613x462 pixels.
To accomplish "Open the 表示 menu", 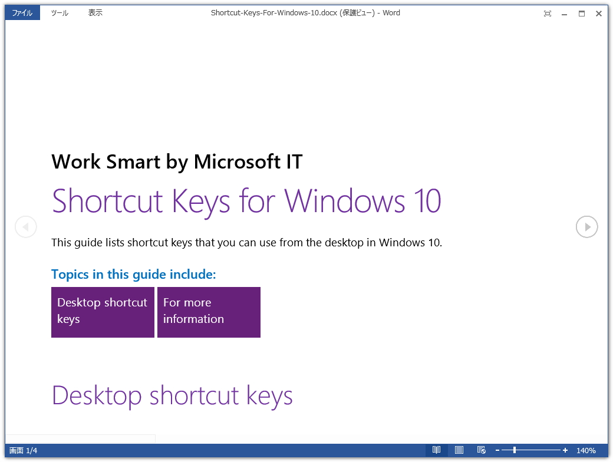I will click(x=95, y=12).
